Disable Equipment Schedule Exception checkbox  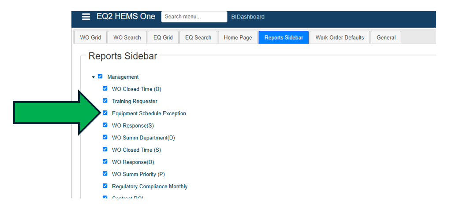(x=105, y=113)
